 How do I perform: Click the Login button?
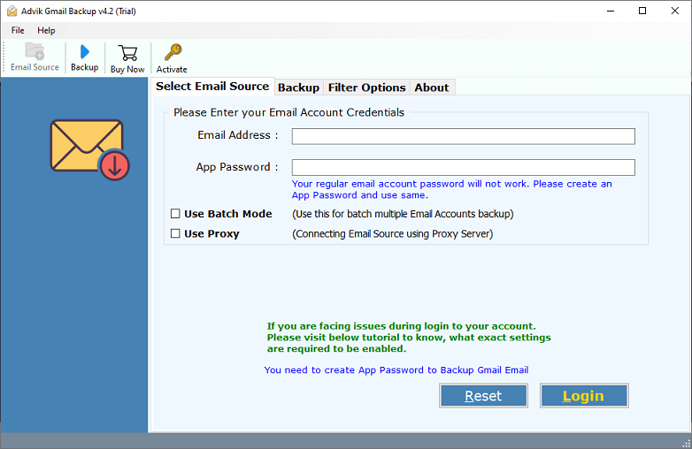[584, 396]
